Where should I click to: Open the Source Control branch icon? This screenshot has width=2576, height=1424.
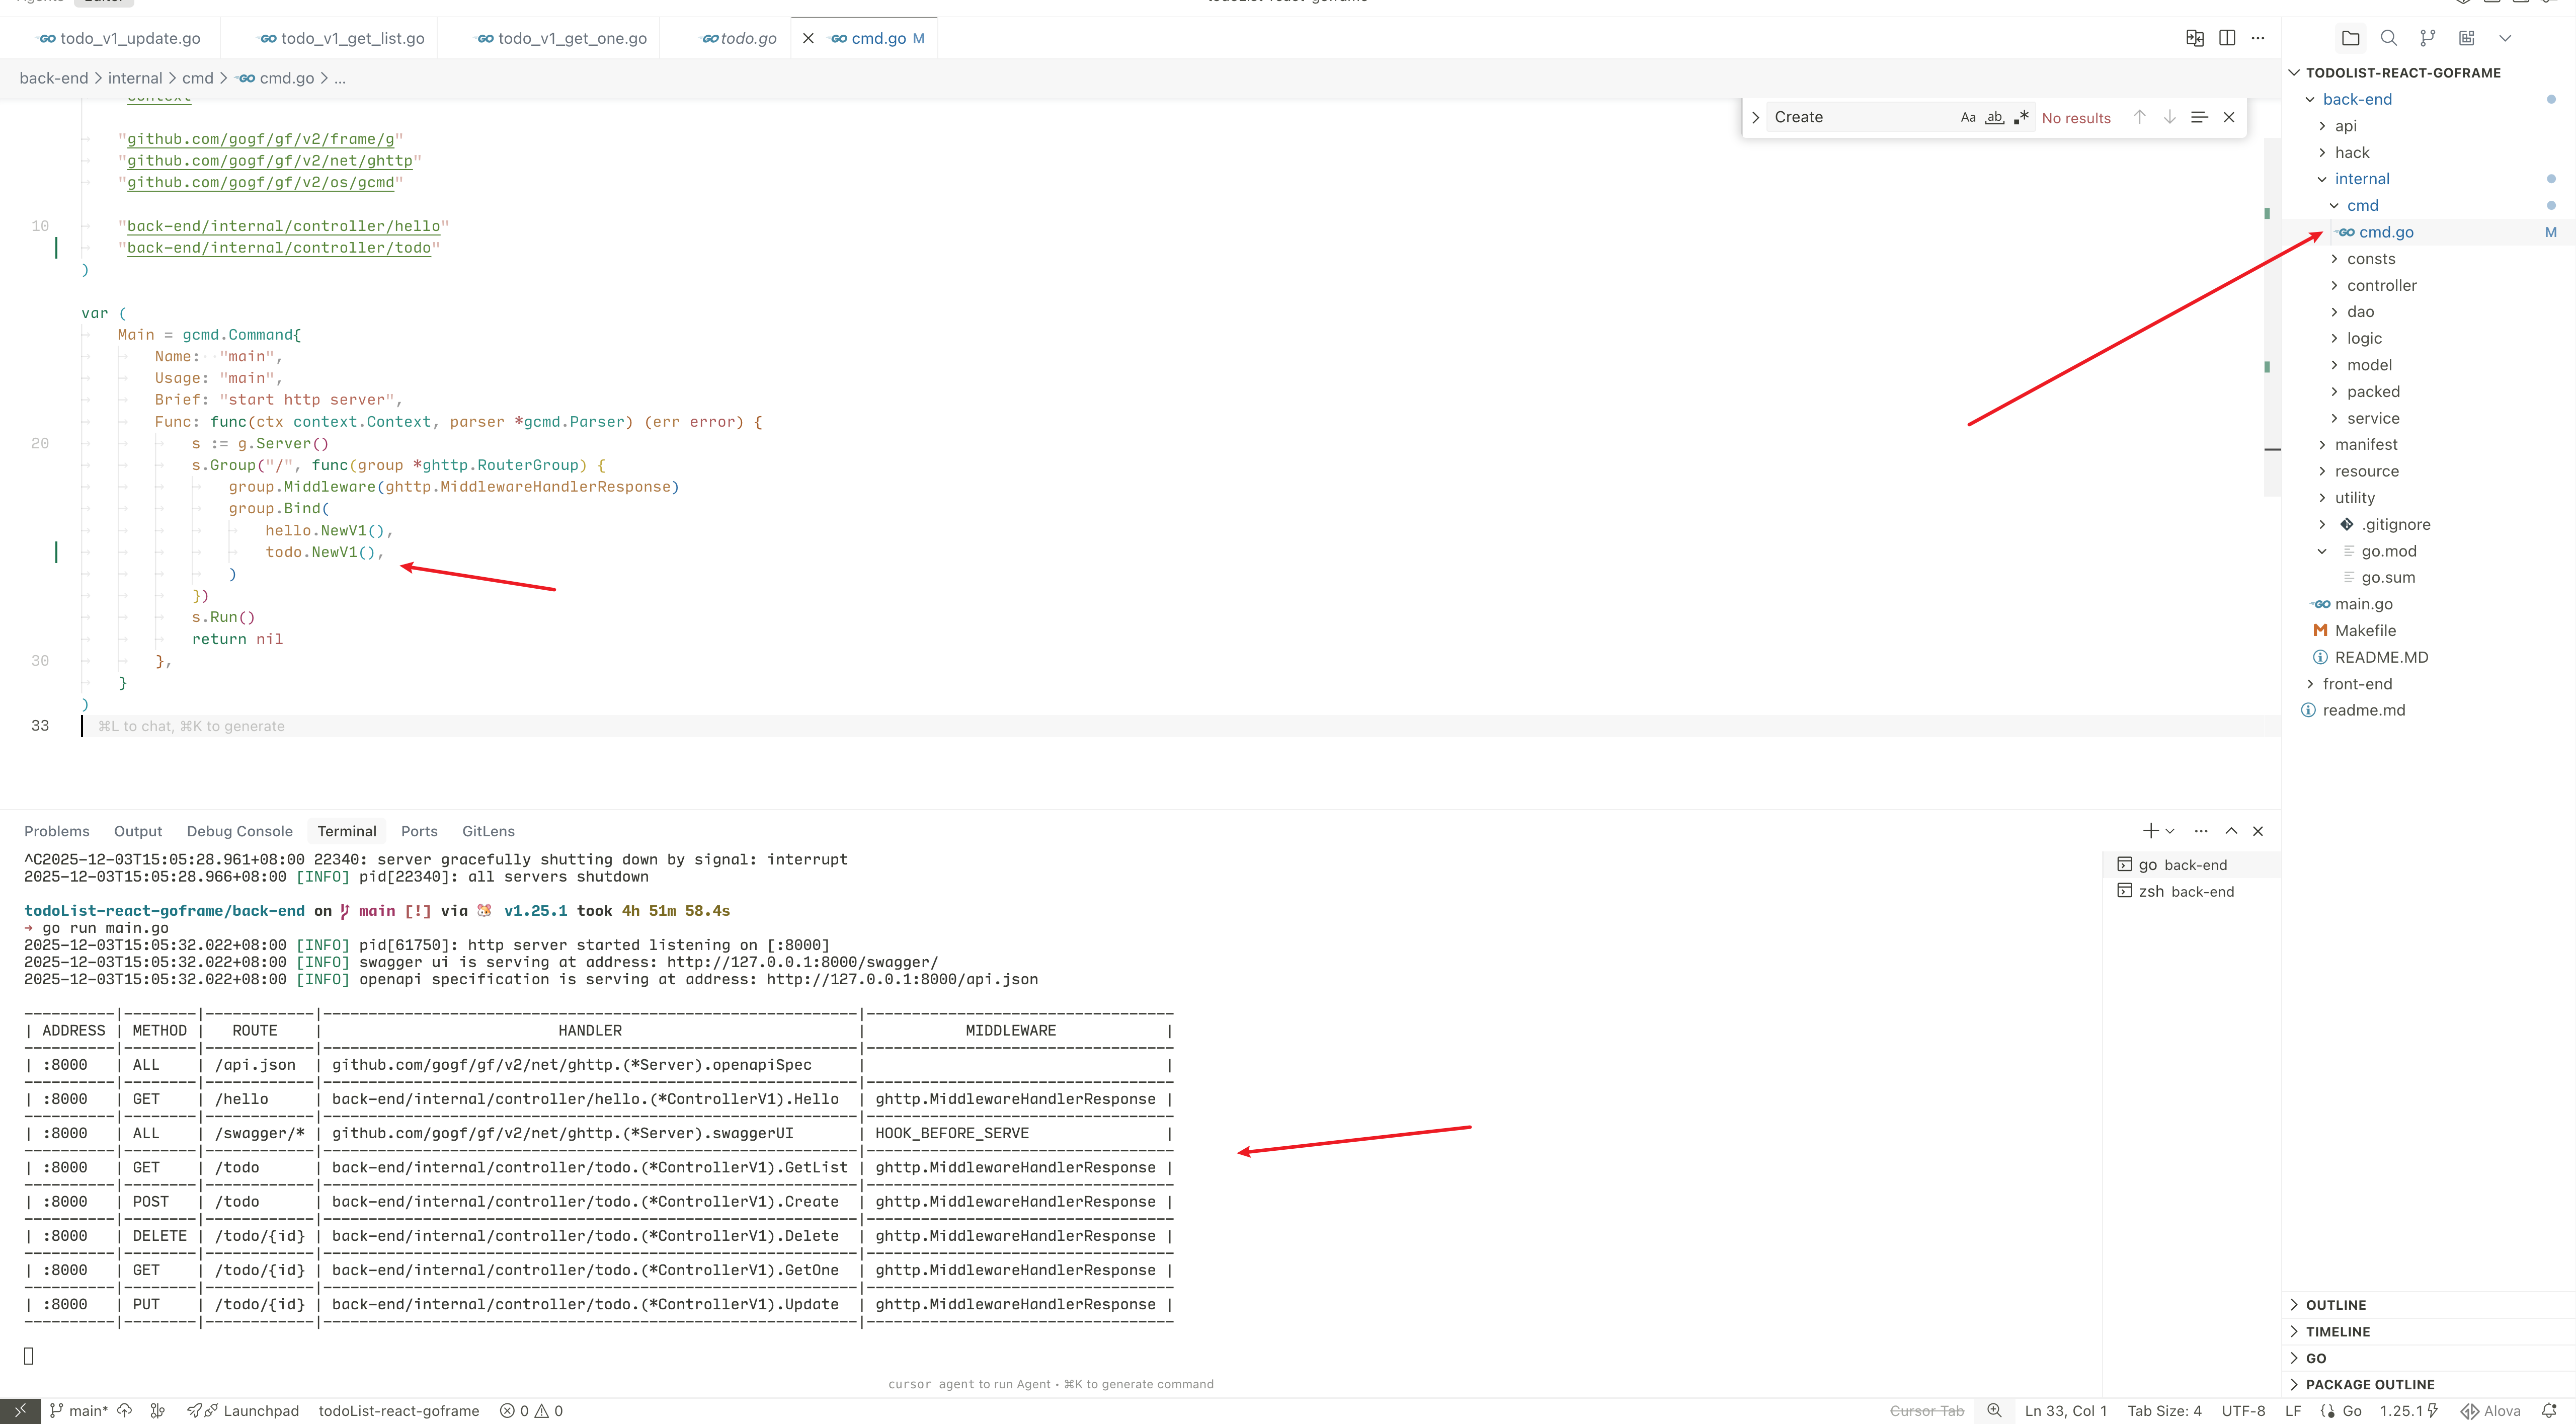(x=2427, y=38)
